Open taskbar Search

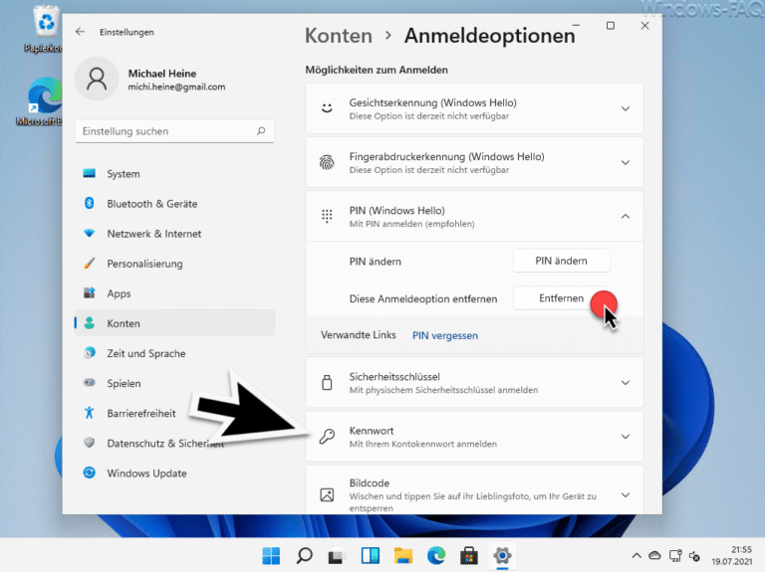[305, 555]
